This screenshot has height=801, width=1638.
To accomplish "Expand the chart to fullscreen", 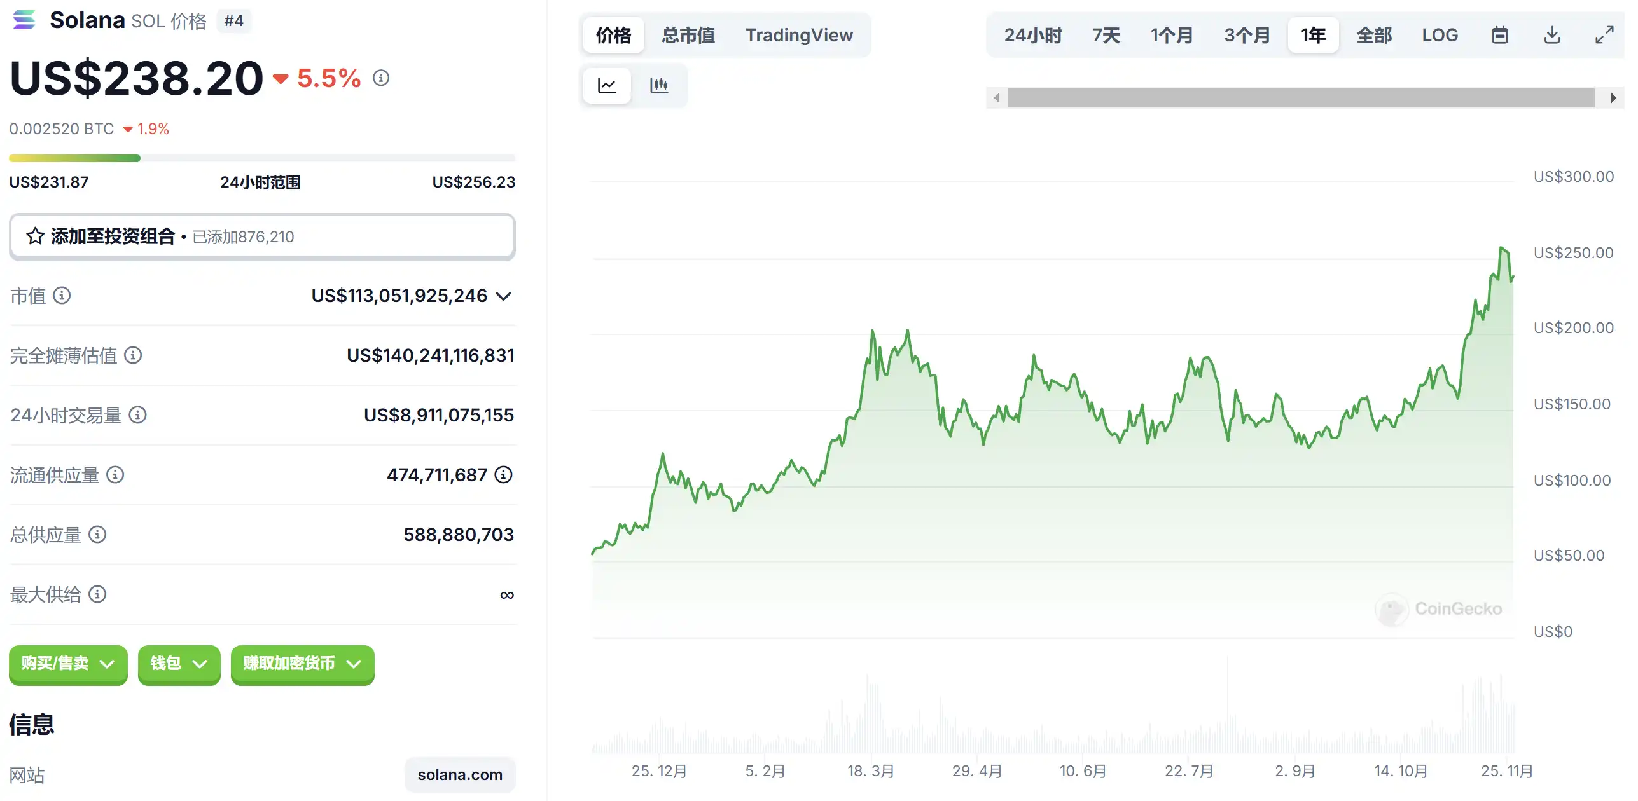I will coord(1604,35).
